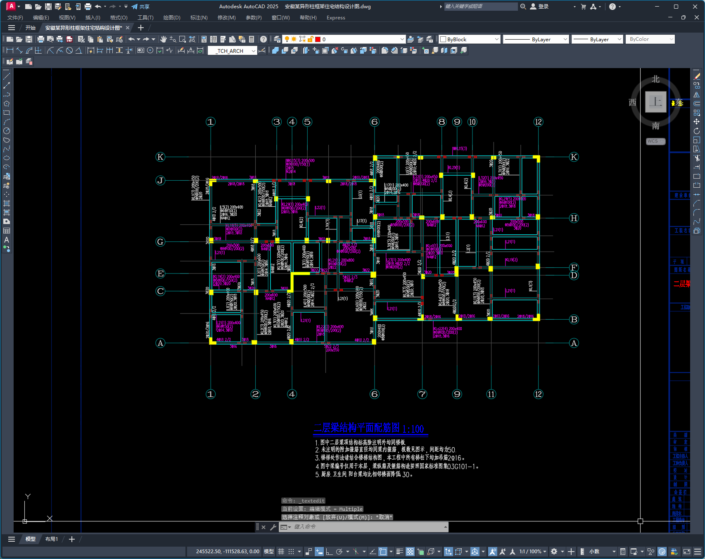Screen dimensions: 705x559
Task: Open the 文件(F) menu
Action: coord(15,18)
